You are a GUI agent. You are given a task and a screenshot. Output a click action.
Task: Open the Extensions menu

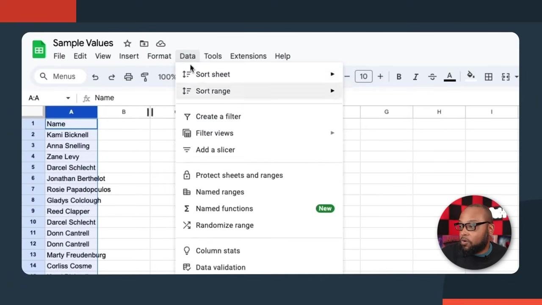point(249,56)
